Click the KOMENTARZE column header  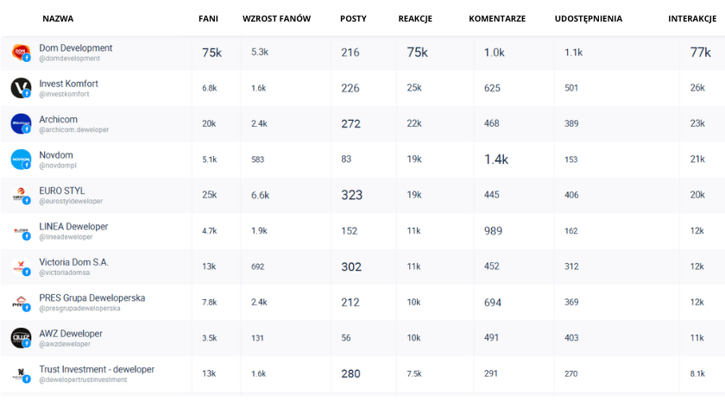point(497,18)
